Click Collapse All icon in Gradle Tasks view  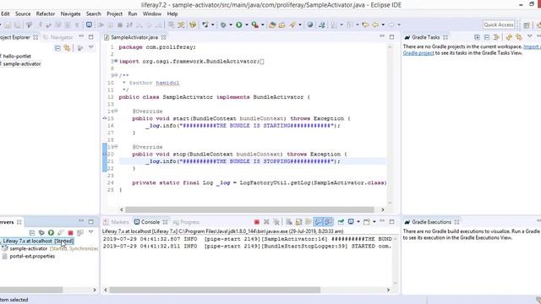[x=487, y=37]
